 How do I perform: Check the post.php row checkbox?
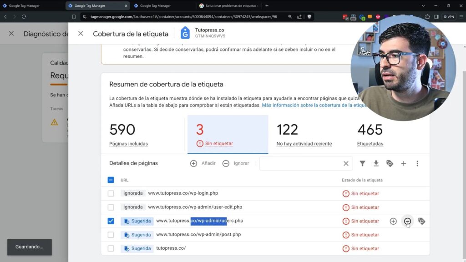(x=111, y=235)
